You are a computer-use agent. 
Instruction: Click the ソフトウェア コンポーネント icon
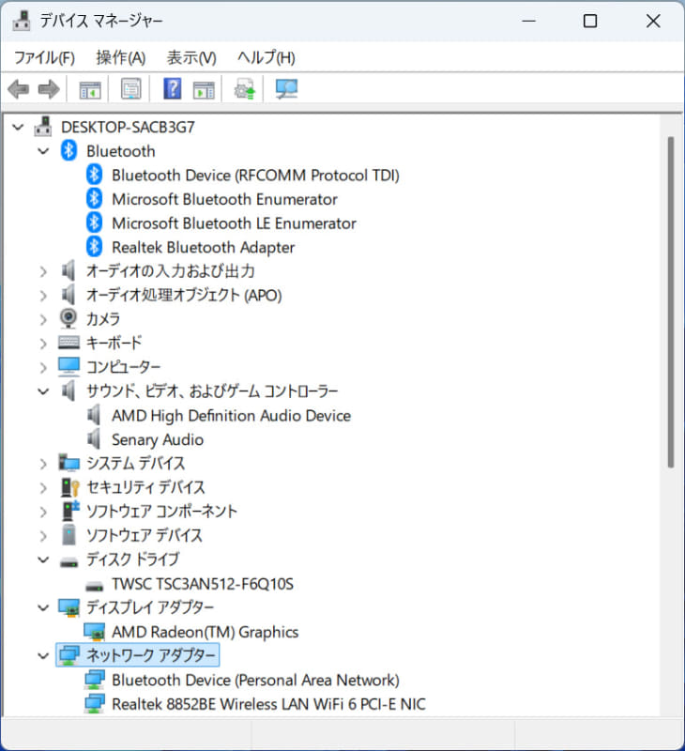point(70,511)
